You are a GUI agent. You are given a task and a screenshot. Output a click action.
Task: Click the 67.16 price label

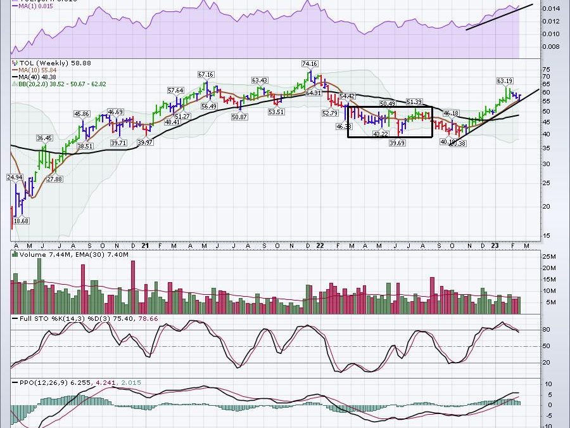tap(206, 75)
